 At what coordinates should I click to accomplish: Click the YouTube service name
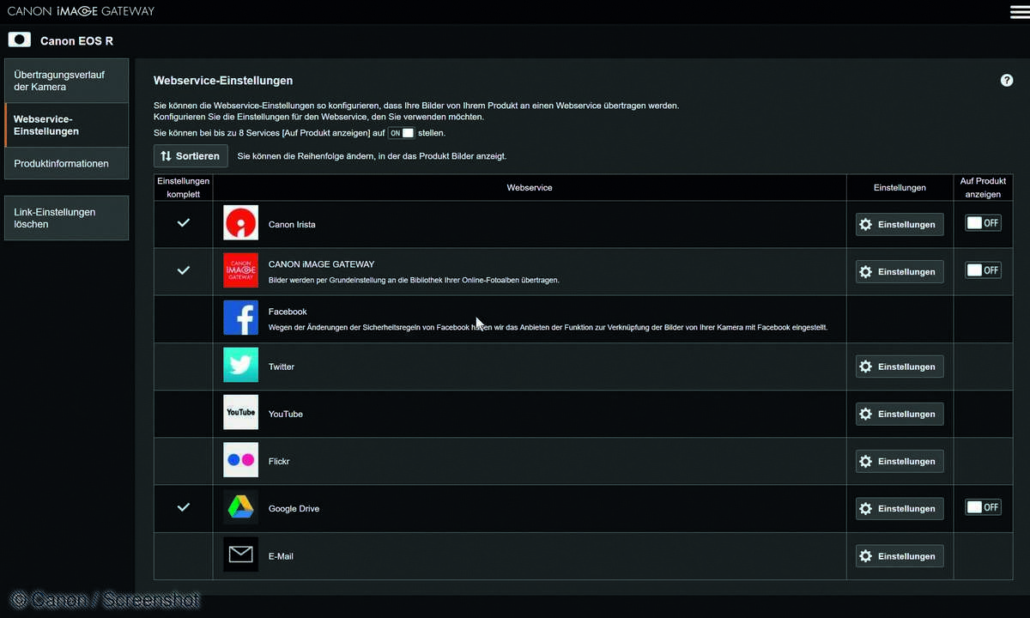click(286, 414)
